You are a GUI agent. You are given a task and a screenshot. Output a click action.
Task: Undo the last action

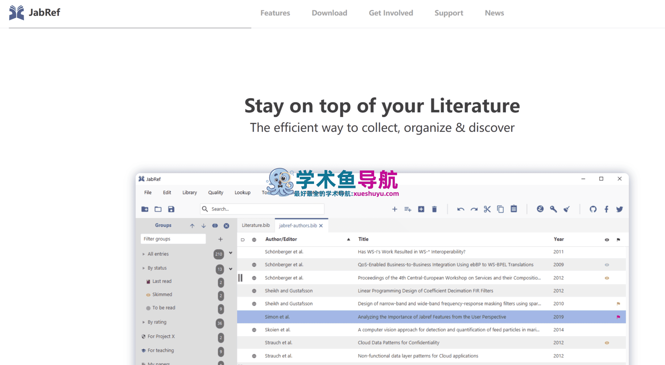461,209
